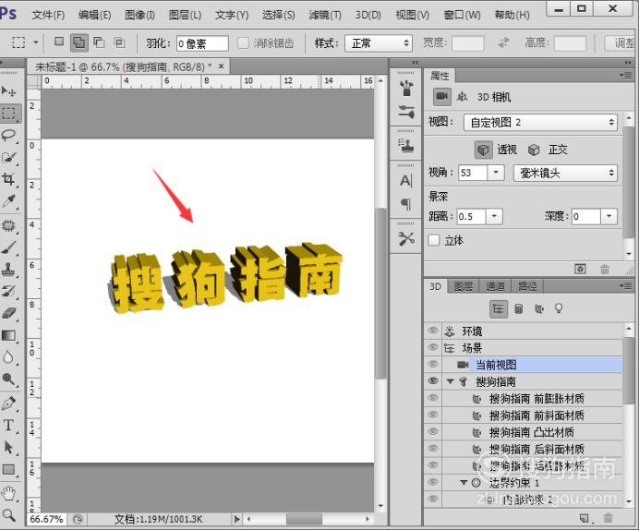Viewport: 639px width, 530px height.
Task: Show Lights filter in 3D panel
Action: [x=559, y=308]
